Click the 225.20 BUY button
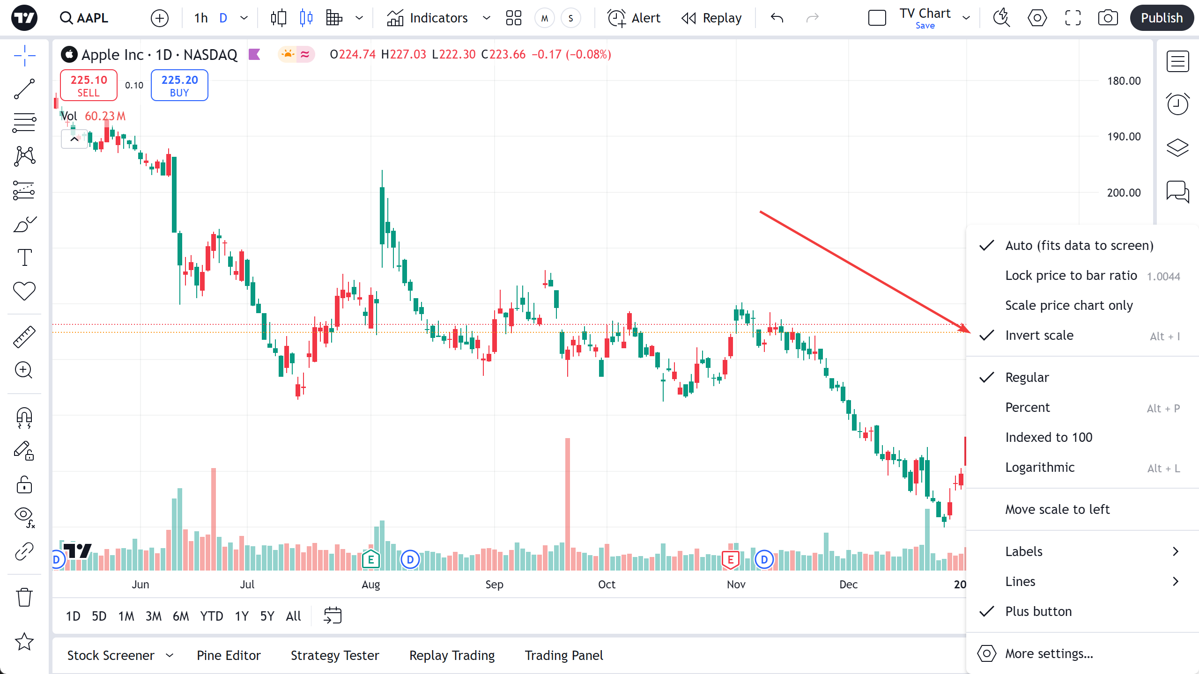The width and height of the screenshot is (1199, 674). click(x=179, y=86)
